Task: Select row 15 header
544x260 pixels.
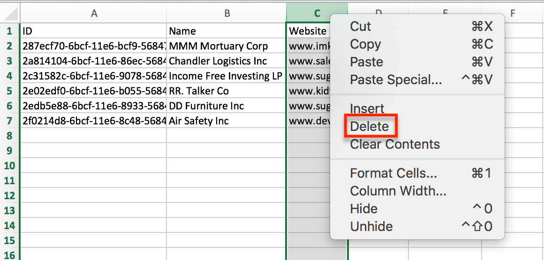Action: [x=10, y=240]
